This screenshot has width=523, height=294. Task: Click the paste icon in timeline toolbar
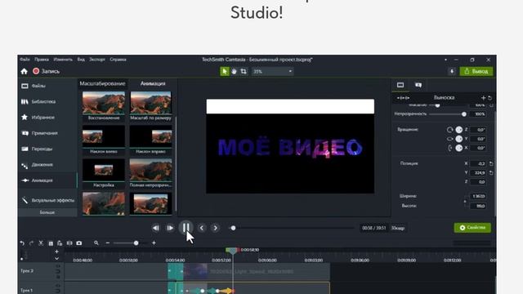pos(60,243)
